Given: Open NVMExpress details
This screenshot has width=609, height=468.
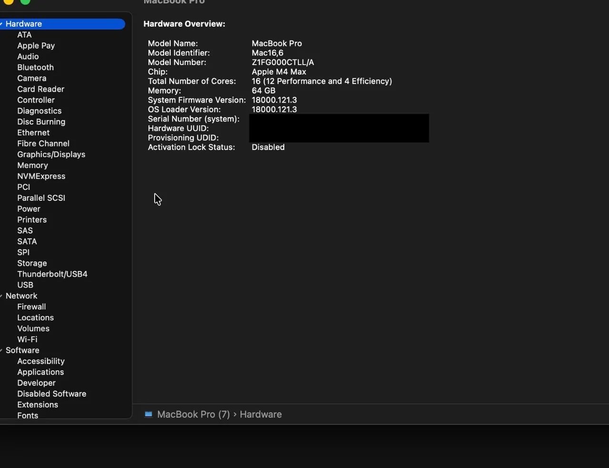Looking at the screenshot, I should 41,176.
